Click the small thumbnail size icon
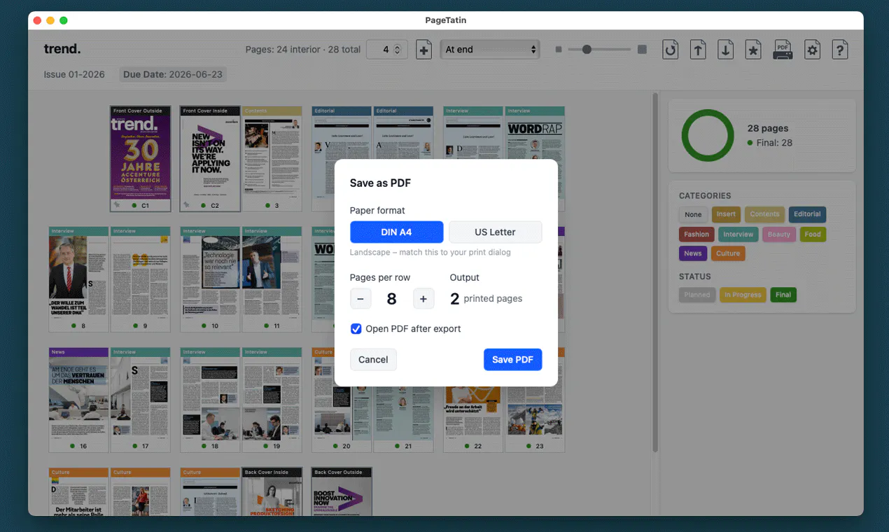Image resolution: width=889 pixels, height=532 pixels. point(559,50)
